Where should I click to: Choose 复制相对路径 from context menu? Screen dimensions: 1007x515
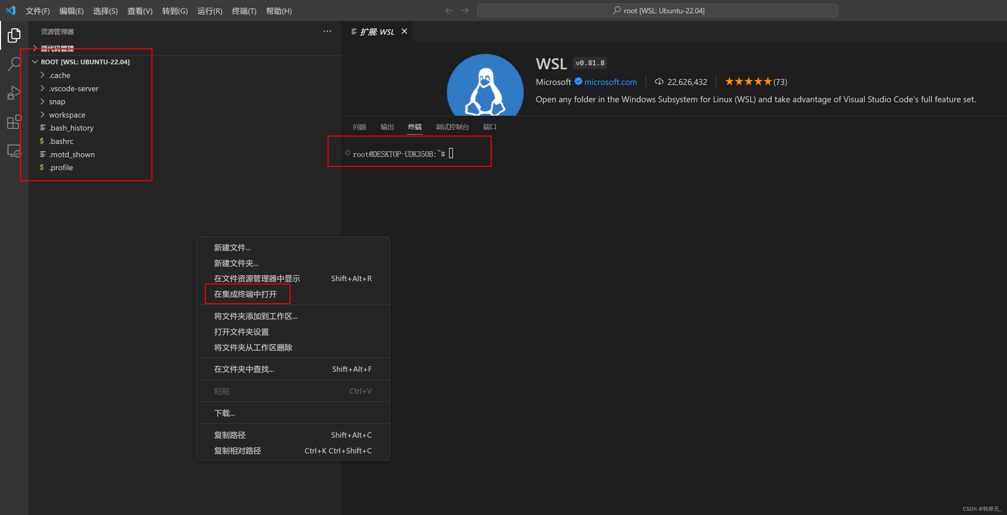[293, 450]
